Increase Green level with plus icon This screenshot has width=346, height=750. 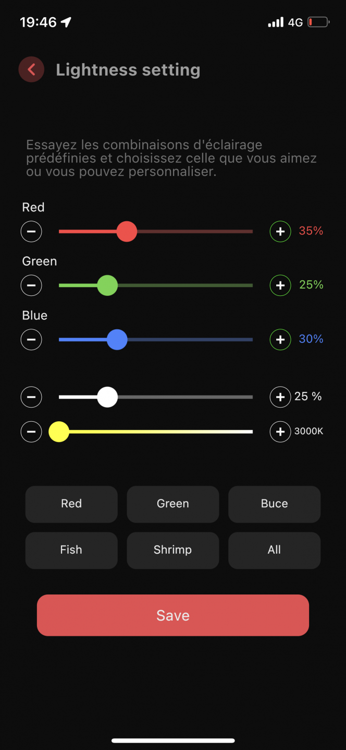pyautogui.click(x=280, y=285)
